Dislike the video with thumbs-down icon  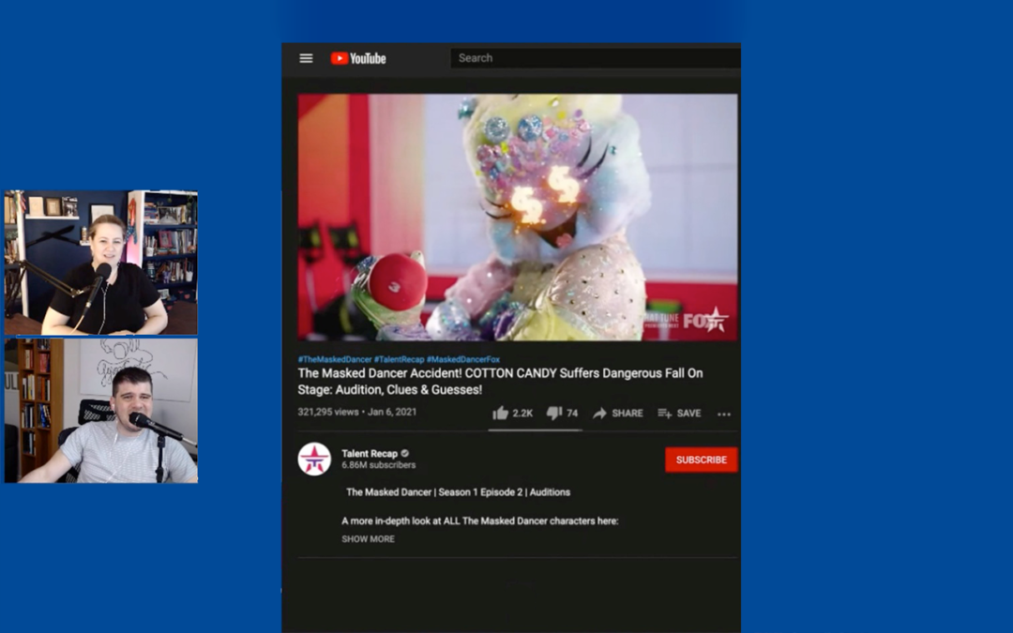553,413
